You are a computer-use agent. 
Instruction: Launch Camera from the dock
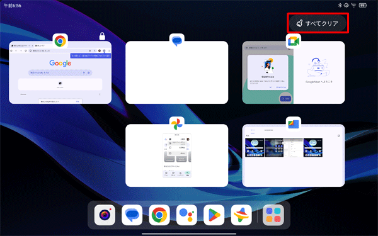tap(105, 215)
